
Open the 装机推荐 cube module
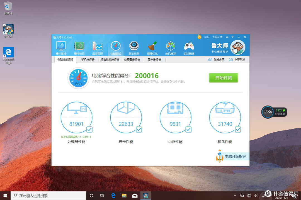click(171, 48)
